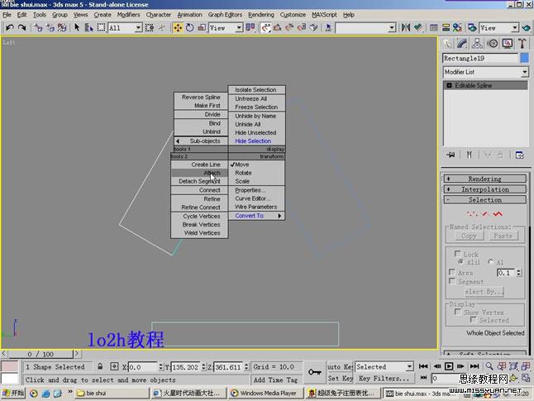The width and height of the screenshot is (534, 401).
Task: Click Configure Modifier Sets icon
Action: pyautogui.click(x=520, y=155)
